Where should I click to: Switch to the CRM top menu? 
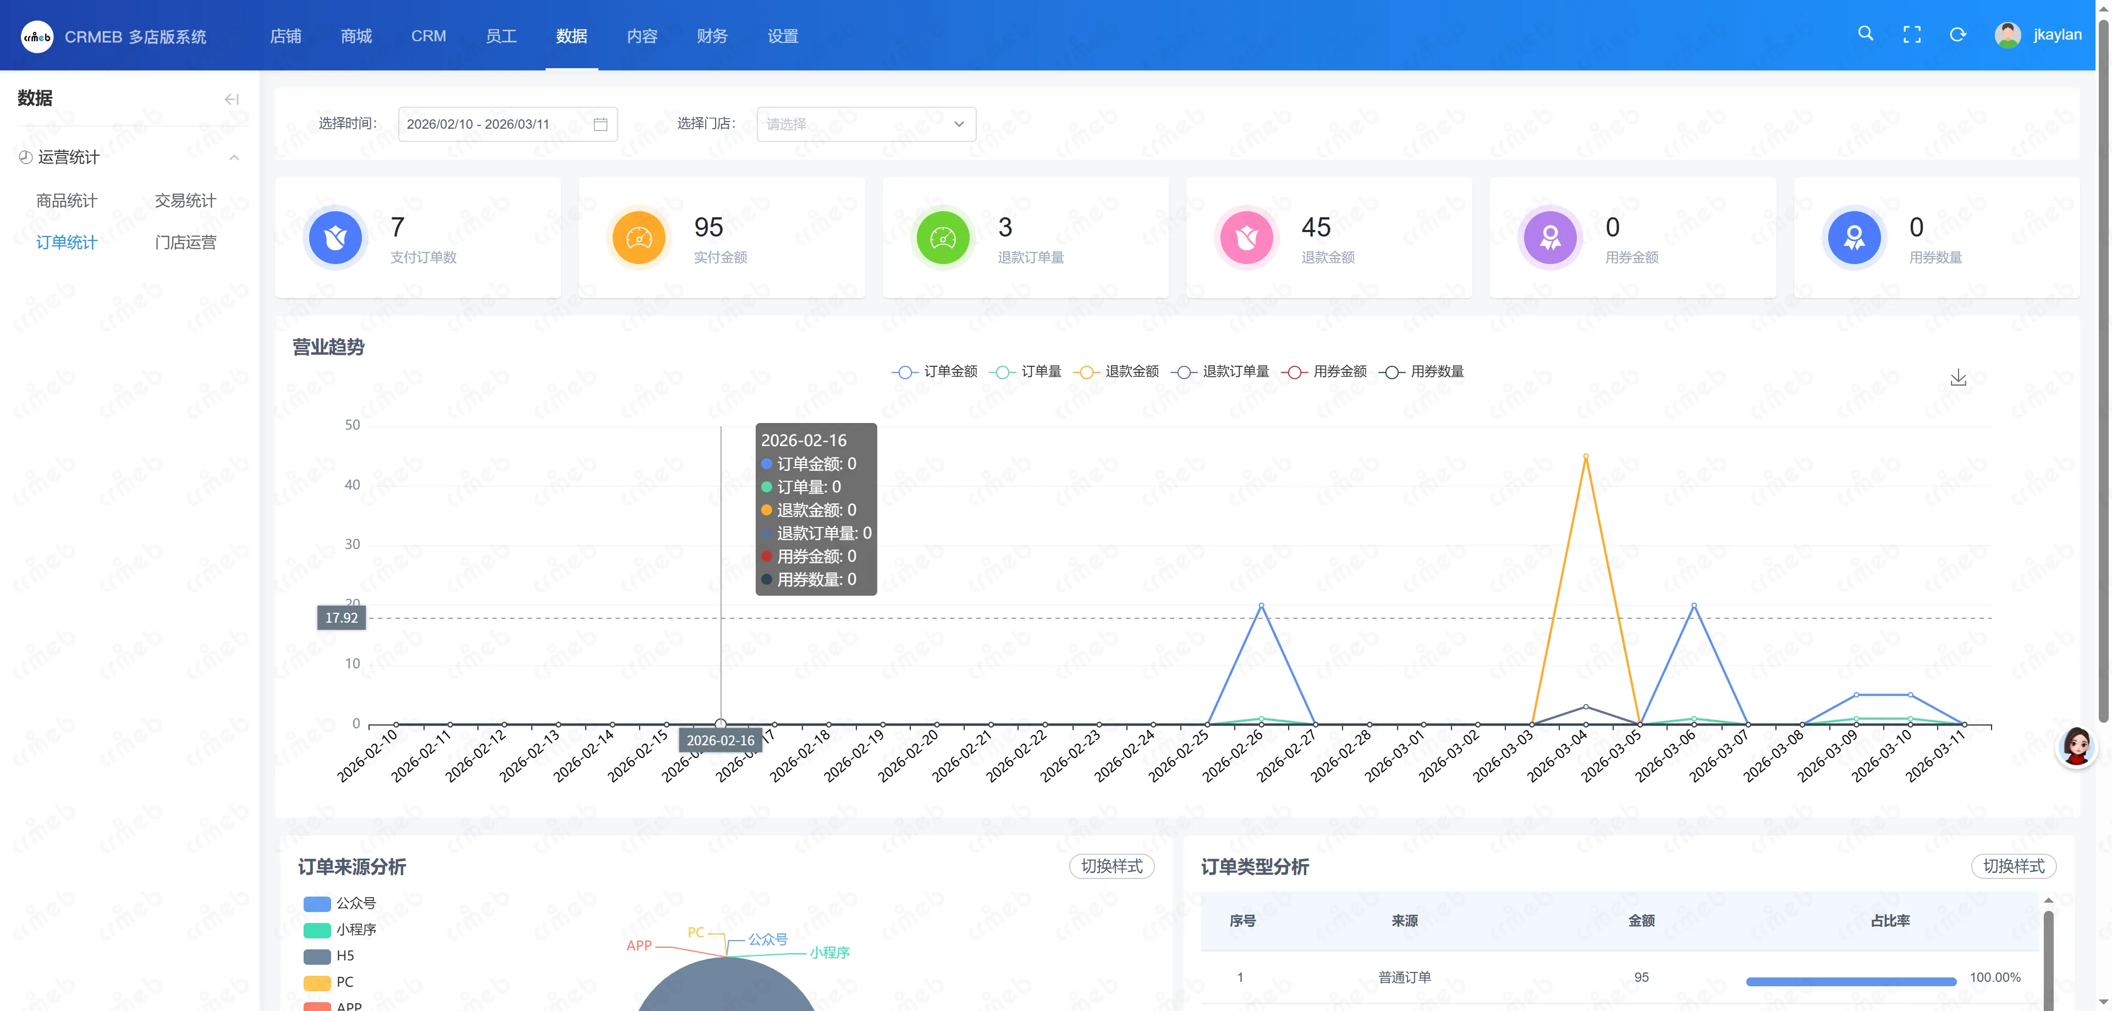point(428,35)
